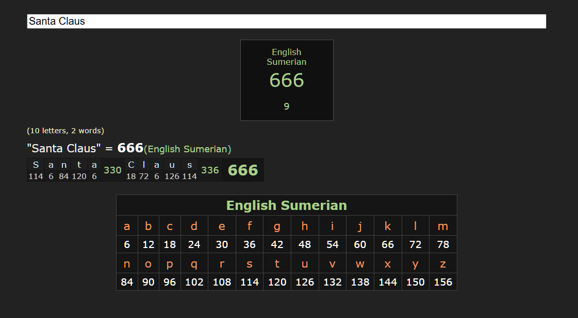The image size is (578, 318).
Task: Click letter r in the cipher chart
Action: (222, 263)
